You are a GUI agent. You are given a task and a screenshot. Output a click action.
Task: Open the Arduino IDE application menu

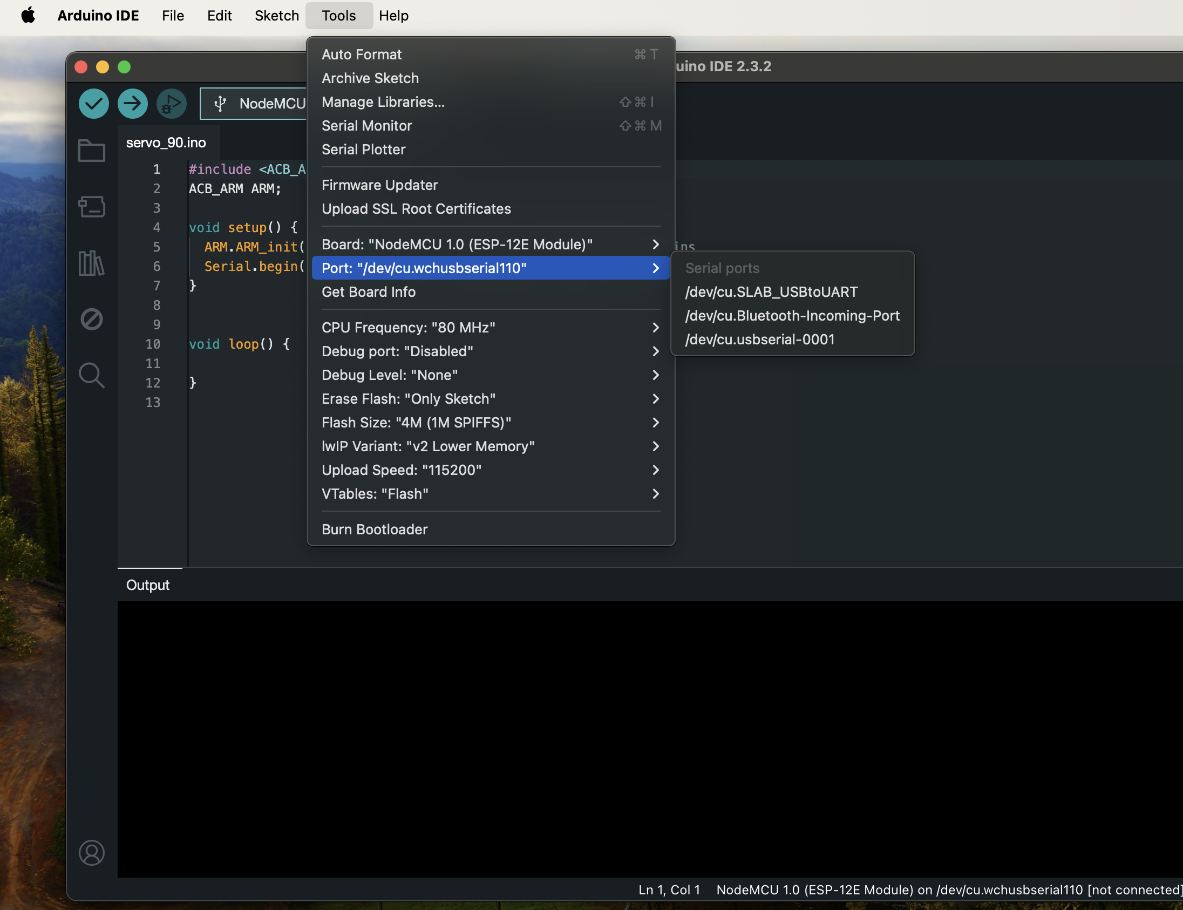pyautogui.click(x=98, y=15)
